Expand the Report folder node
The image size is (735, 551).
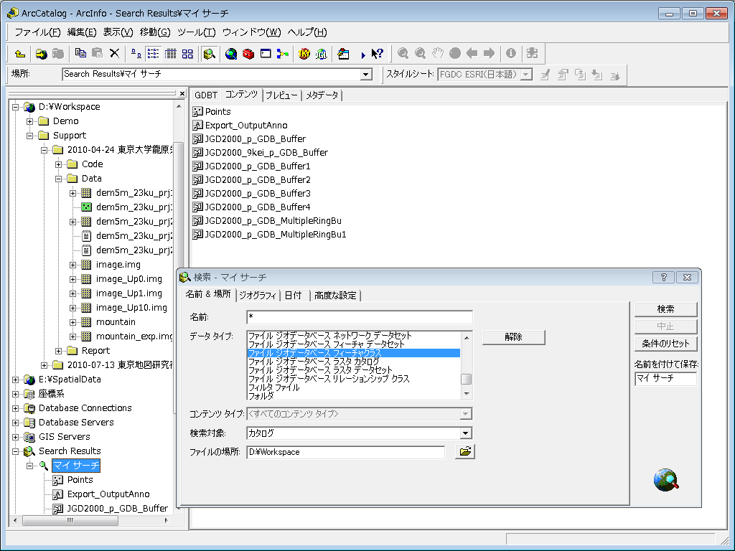tap(58, 351)
